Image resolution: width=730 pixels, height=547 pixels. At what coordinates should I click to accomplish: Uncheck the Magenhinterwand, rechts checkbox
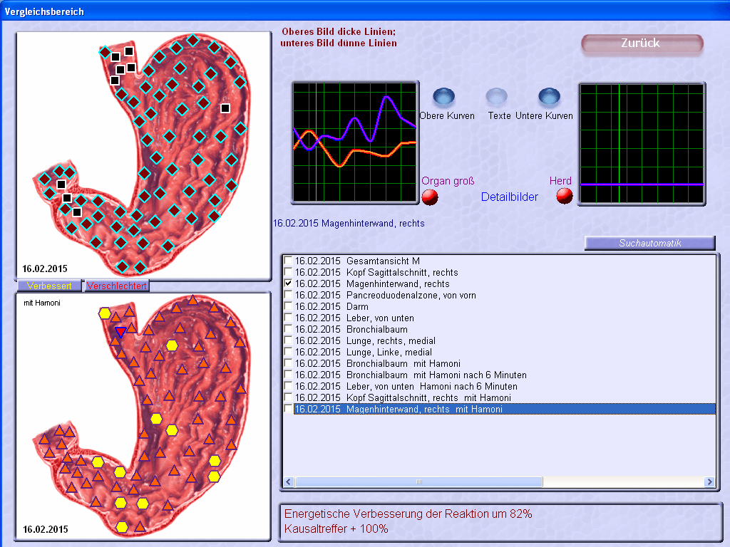(x=288, y=283)
